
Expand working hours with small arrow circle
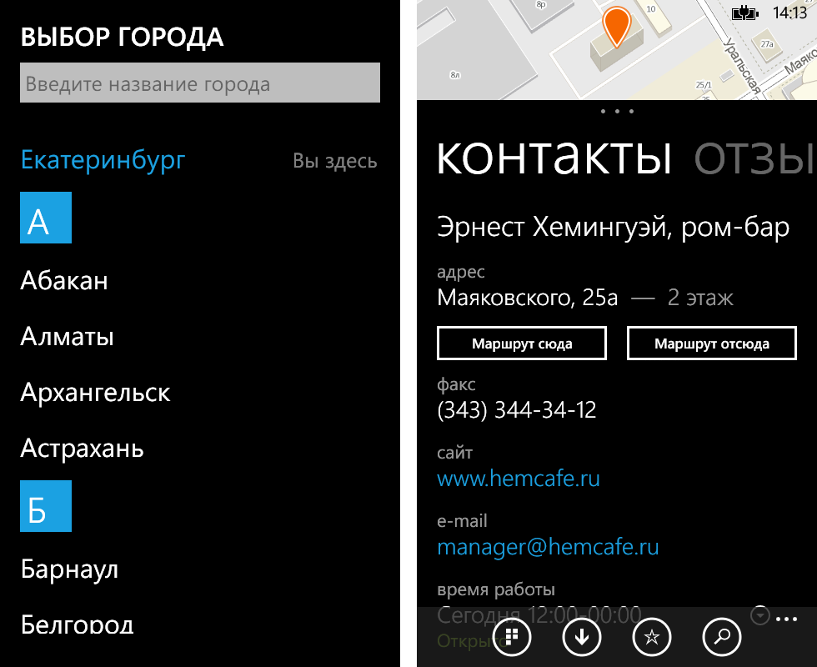(x=760, y=615)
